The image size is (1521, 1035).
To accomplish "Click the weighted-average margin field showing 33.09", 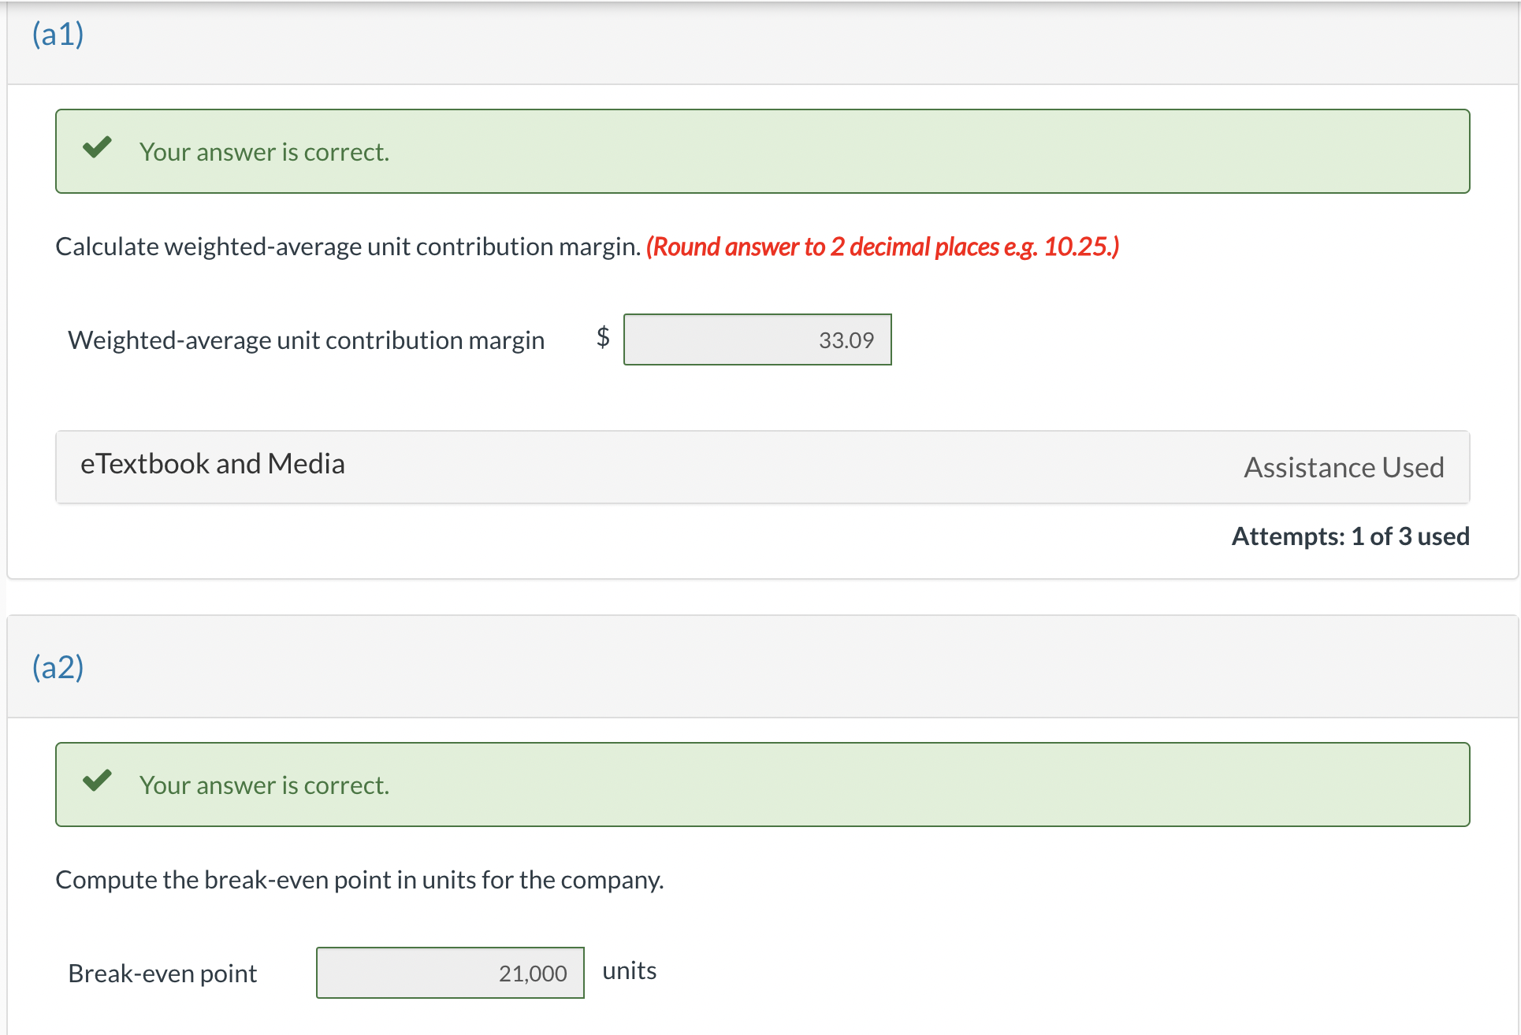I will click(757, 339).
